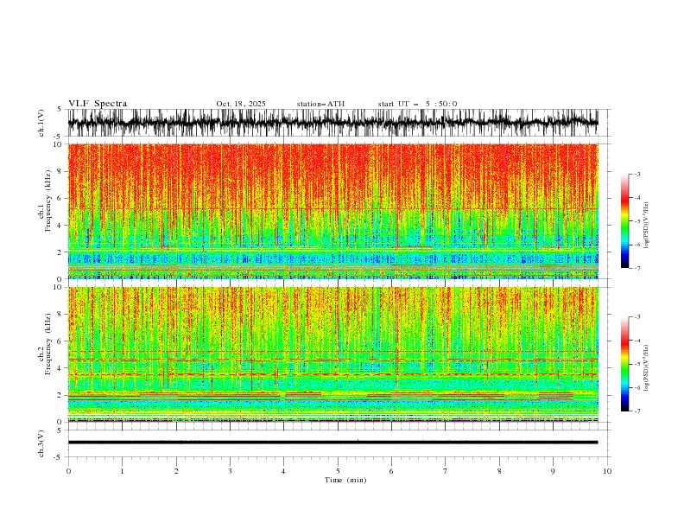Click the lower PSD color scale bar
The width and height of the screenshot is (684, 529).
click(x=625, y=364)
